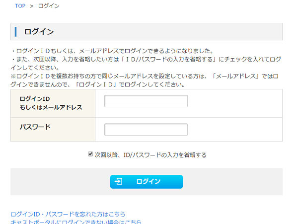The height and width of the screenshot is (224, 298).
Task: Focus the パスワード input field
Action: [146, 130]
